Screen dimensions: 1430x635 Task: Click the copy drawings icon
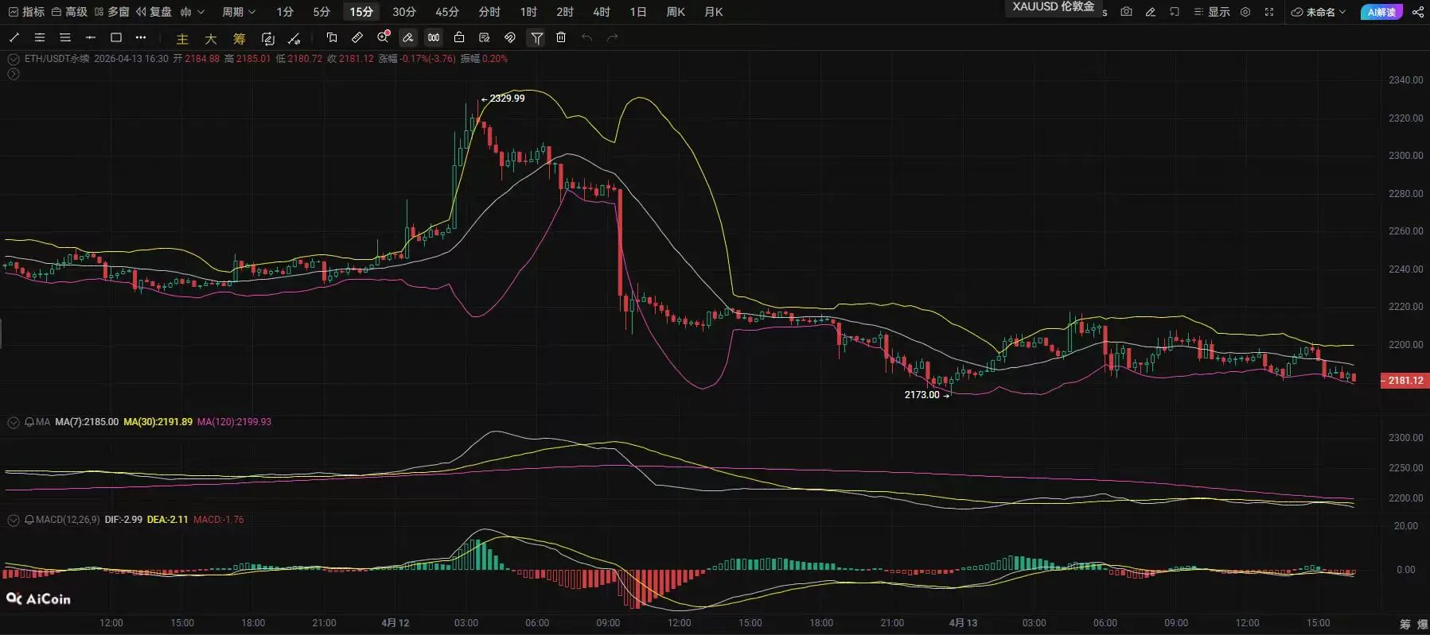pos(332,37)
